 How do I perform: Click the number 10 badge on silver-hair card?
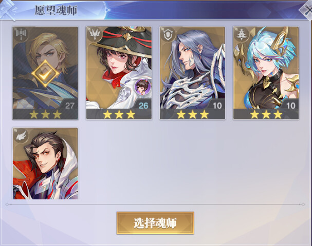pyautogui.click(x=217, y=106)
